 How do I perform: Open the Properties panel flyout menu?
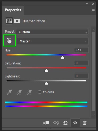tap(93, 10)
